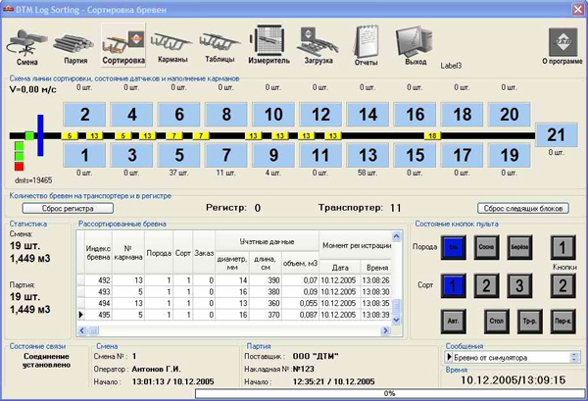Toggle the Береза species button
588x401 pixels.
click(x=519, y=247)
